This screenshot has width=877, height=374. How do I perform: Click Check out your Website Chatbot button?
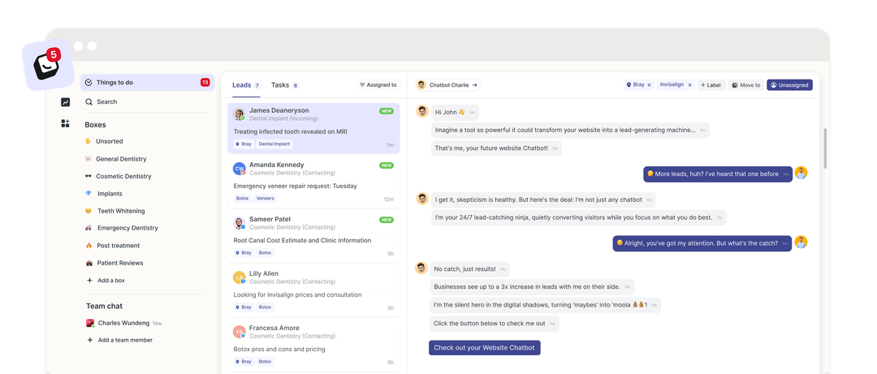484,348
